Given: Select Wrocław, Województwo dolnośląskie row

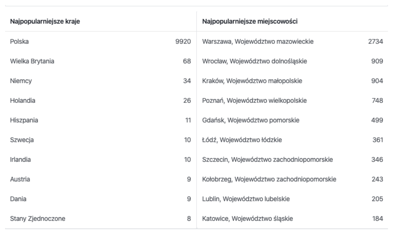Looking at the screenshot, I should click(292, 61).
